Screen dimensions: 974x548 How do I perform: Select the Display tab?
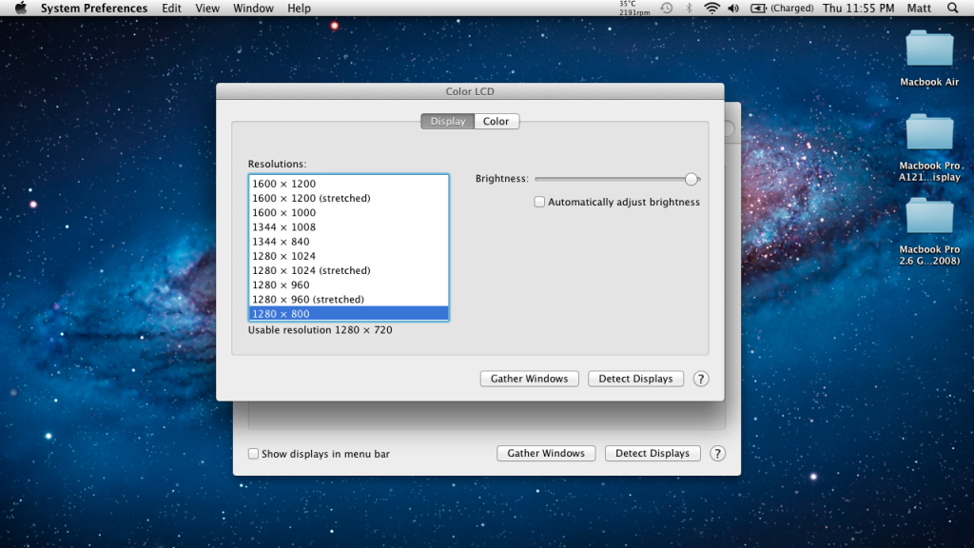[448, 121]
